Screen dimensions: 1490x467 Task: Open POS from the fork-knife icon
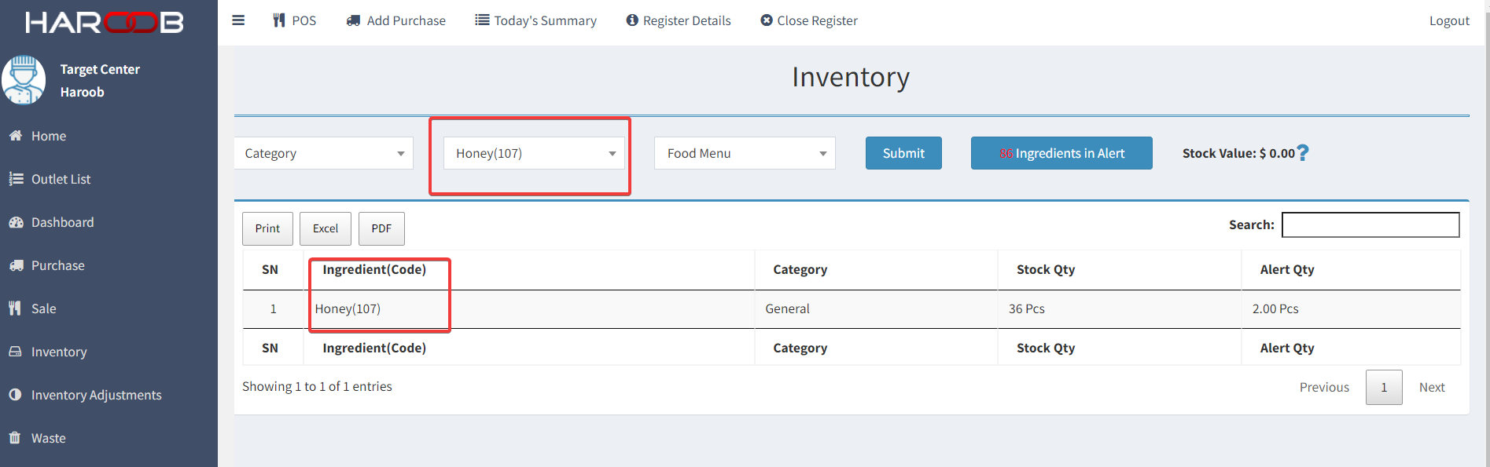279,20
